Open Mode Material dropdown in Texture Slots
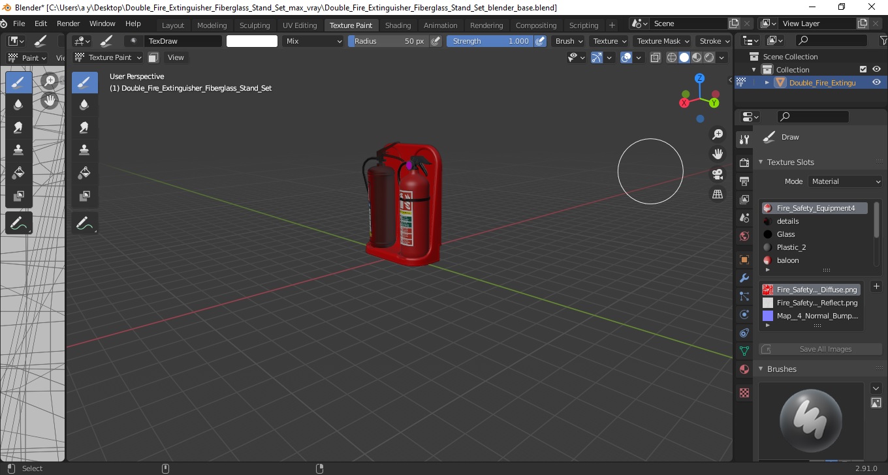The height and width of the screenshot is (475, 888). (845, 181)
